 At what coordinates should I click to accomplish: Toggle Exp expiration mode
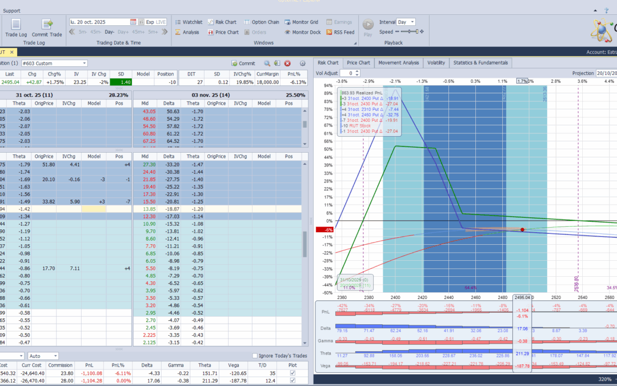150,22
